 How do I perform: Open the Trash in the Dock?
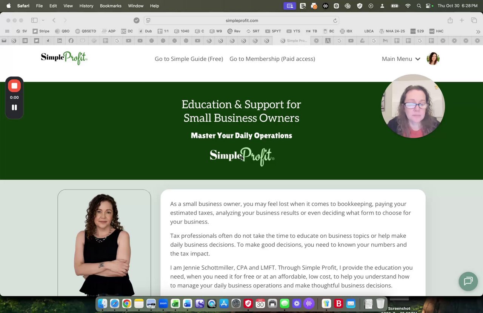coord(380,303)
